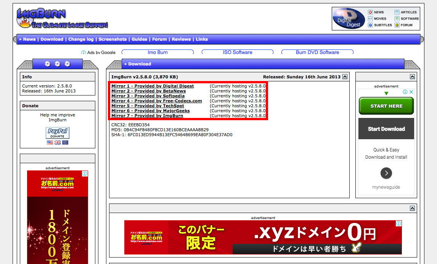The width and height of the screenshot is (437, 264).
Task: Select the SHA-1 checksum text
Action: [x=172, y=135]
